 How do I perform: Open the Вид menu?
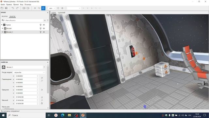coord(22,5)
